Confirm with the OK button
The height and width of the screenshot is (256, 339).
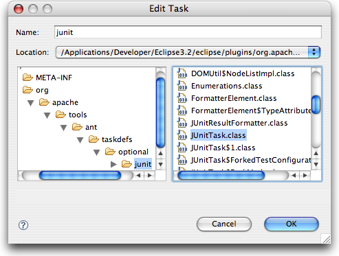(x=292, y=224)
